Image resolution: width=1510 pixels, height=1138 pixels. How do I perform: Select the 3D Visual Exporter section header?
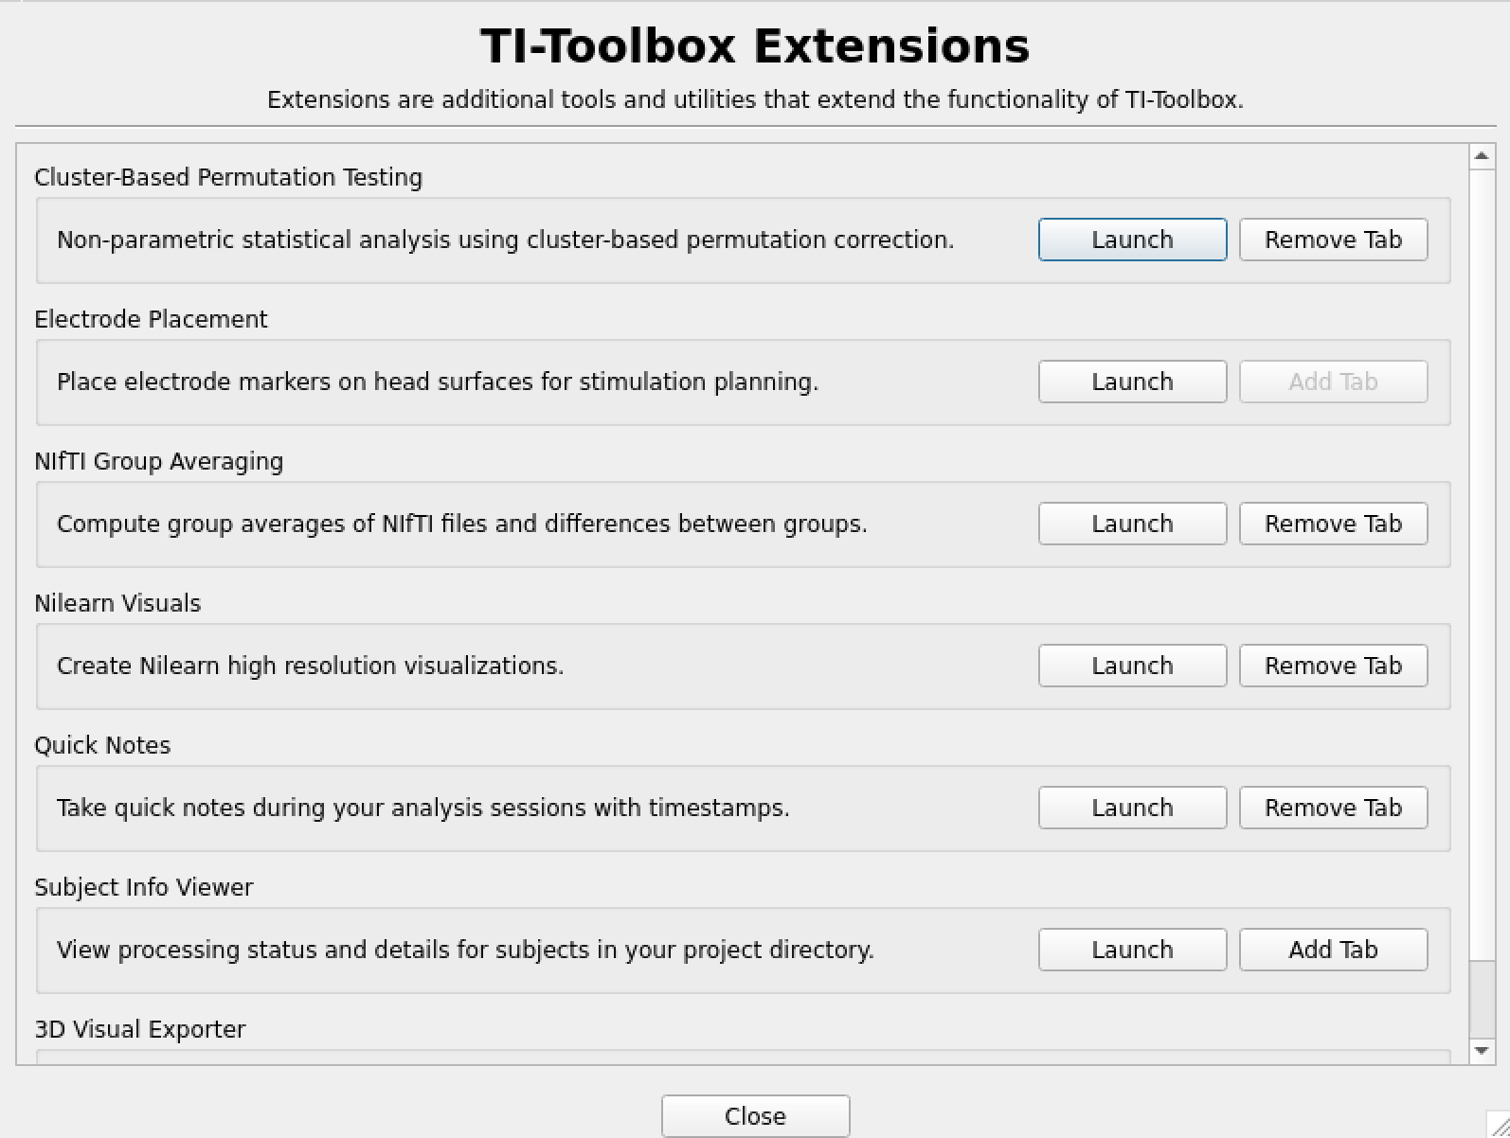(139, 1028)
